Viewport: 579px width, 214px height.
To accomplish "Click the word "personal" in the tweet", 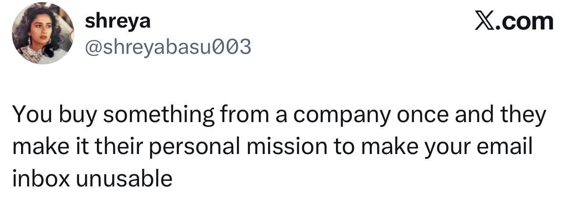I will [x=196, y=147].
